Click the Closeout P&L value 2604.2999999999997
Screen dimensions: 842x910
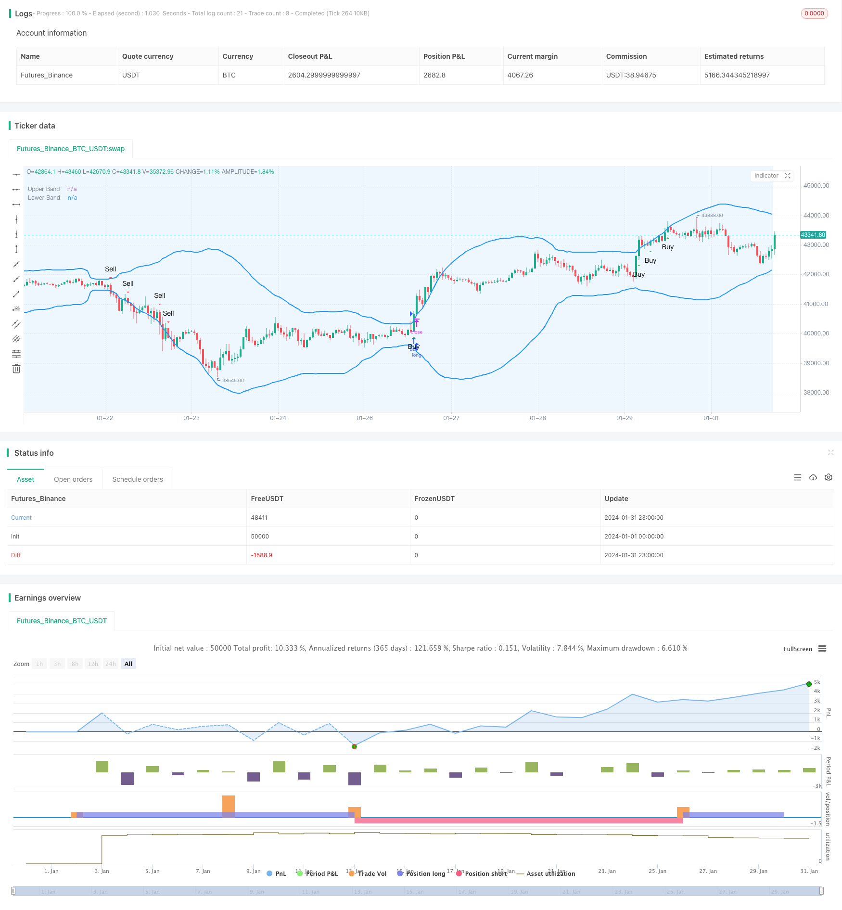324,75
